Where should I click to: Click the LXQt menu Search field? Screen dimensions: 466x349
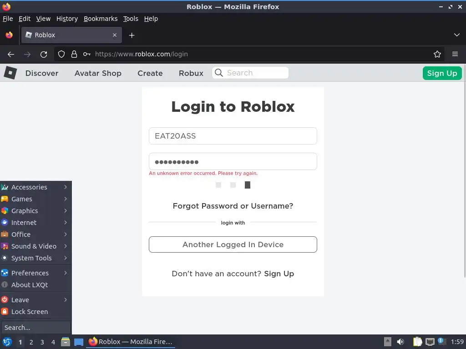coord(35,328)
